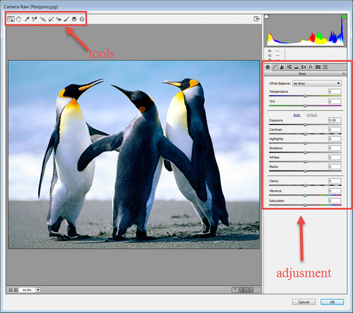Select the White Balance eyedropper tool
This screenshot has width=353, height=313.
point(27,19)
